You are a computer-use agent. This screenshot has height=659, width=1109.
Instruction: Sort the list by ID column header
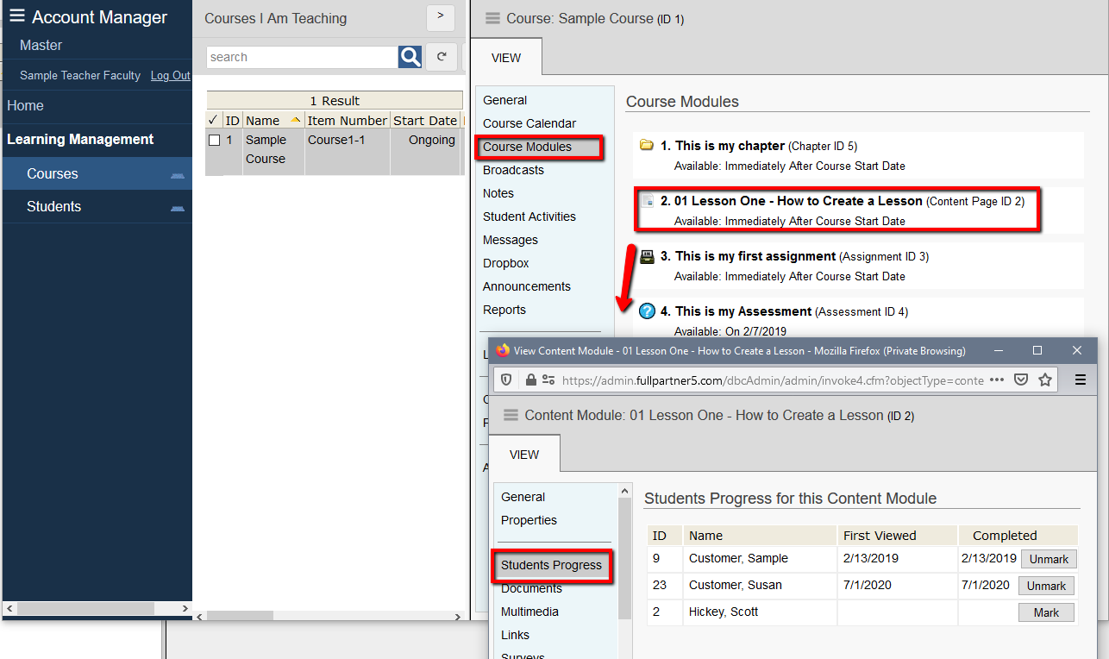pyautogui.click(x=232, y=121)
